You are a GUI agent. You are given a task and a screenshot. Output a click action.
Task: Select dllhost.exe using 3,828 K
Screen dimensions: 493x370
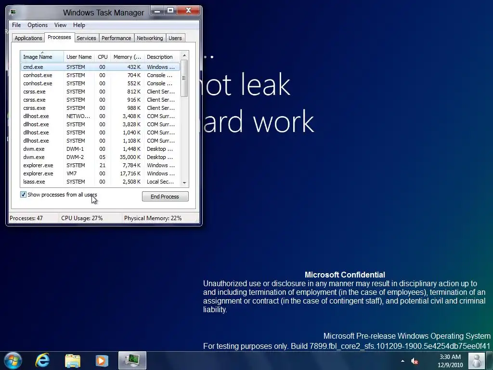click(100, 124)
